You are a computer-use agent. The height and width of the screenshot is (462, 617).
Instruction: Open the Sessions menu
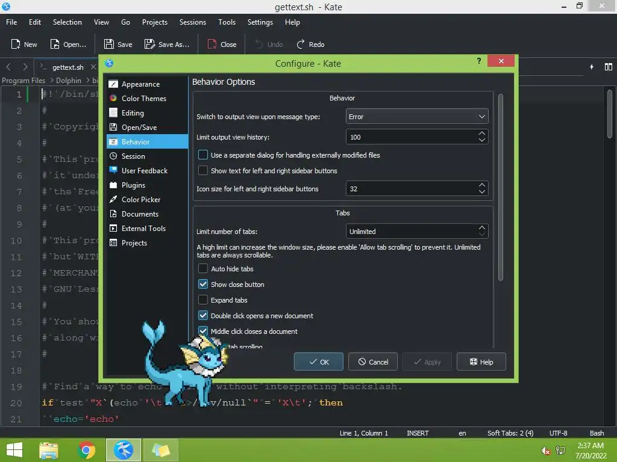tap(192, 22)
